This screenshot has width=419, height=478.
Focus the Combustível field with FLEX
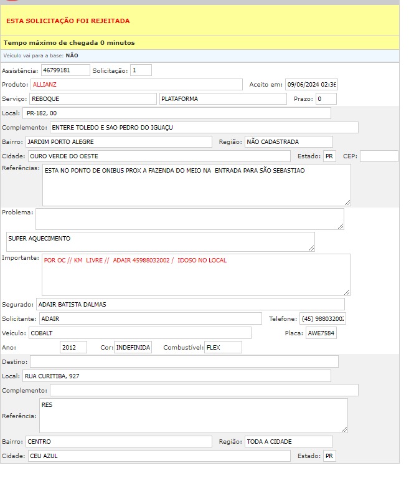[x=223, y=347]
